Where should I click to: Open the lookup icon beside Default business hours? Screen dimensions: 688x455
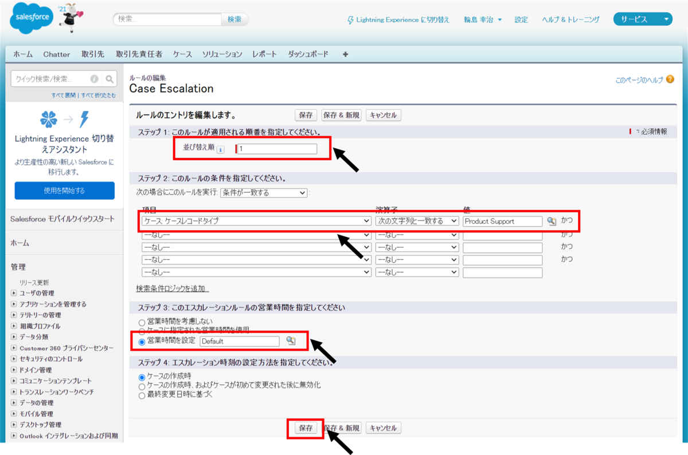pyautogui.click(x=291, y=341)
